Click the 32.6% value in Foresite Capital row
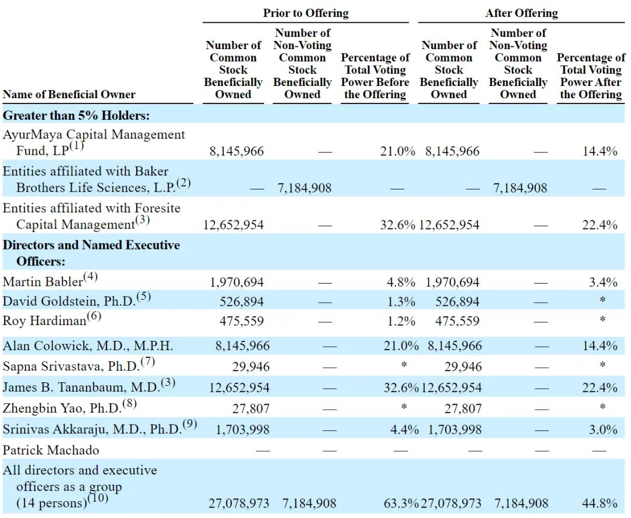Viewport: 631px width, 518px height. tap(397, 225)
